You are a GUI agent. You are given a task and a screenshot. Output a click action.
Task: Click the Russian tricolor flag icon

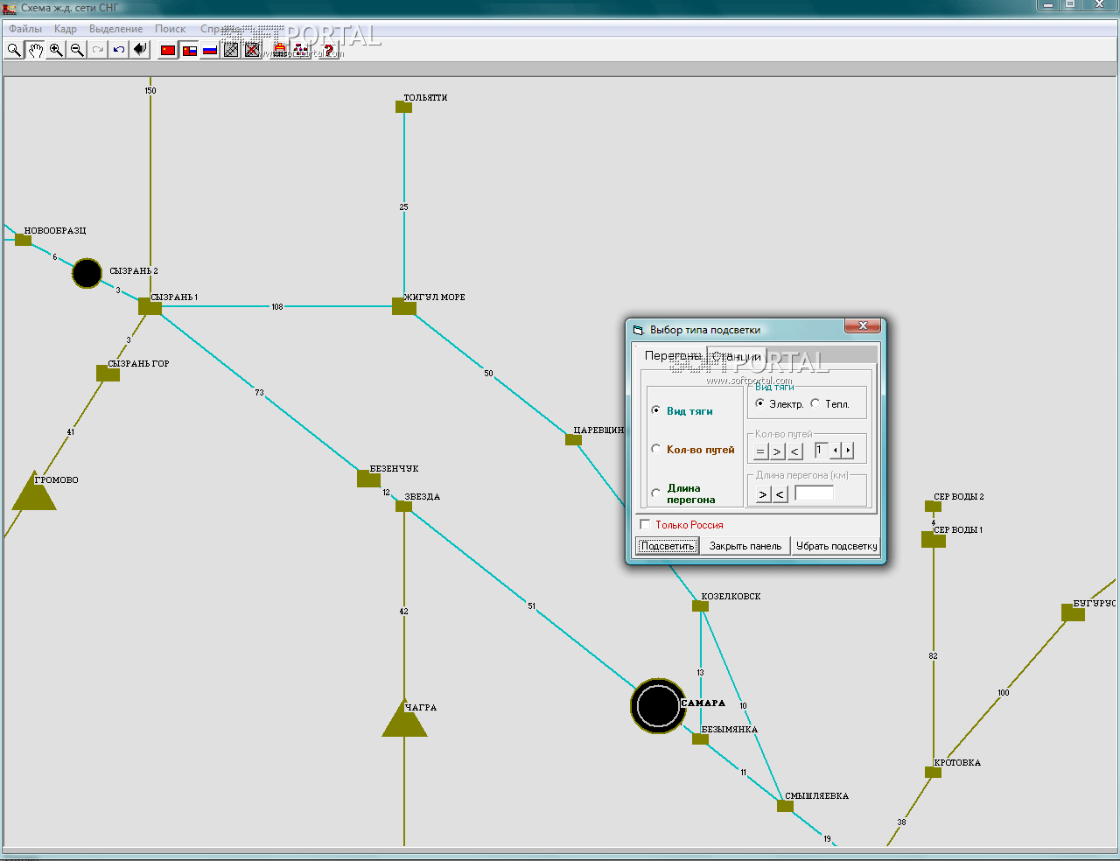point(210,50)
